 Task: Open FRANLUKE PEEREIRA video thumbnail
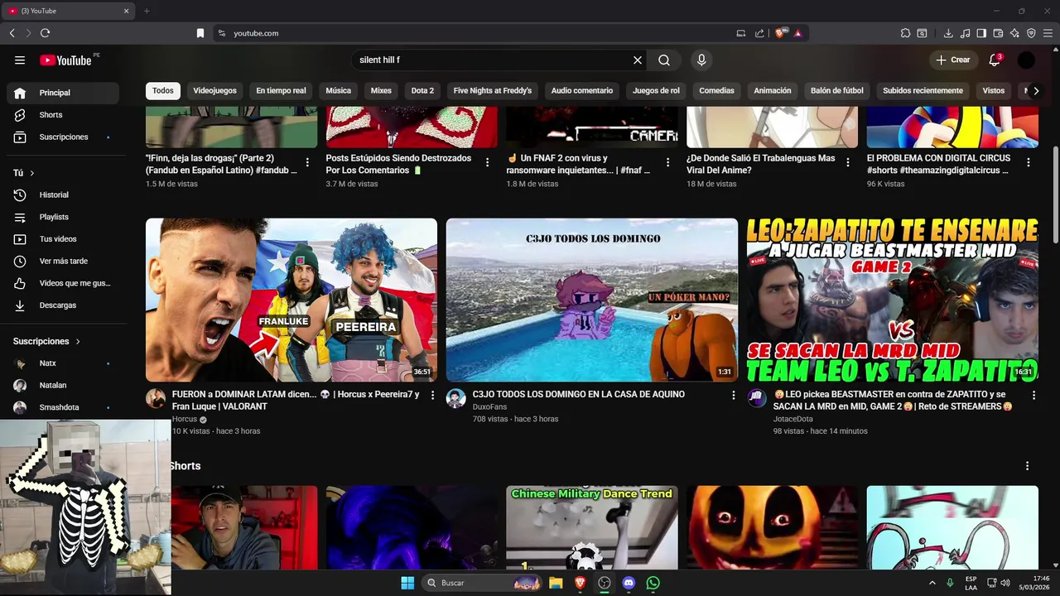[291, 300]
